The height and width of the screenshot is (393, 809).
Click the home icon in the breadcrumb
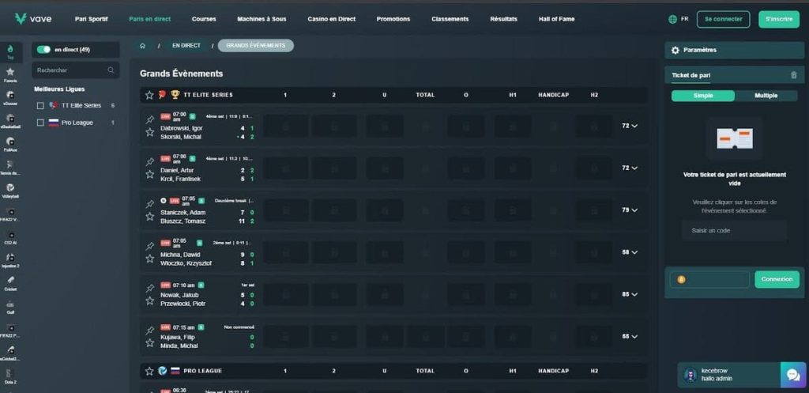pos(143,46)
